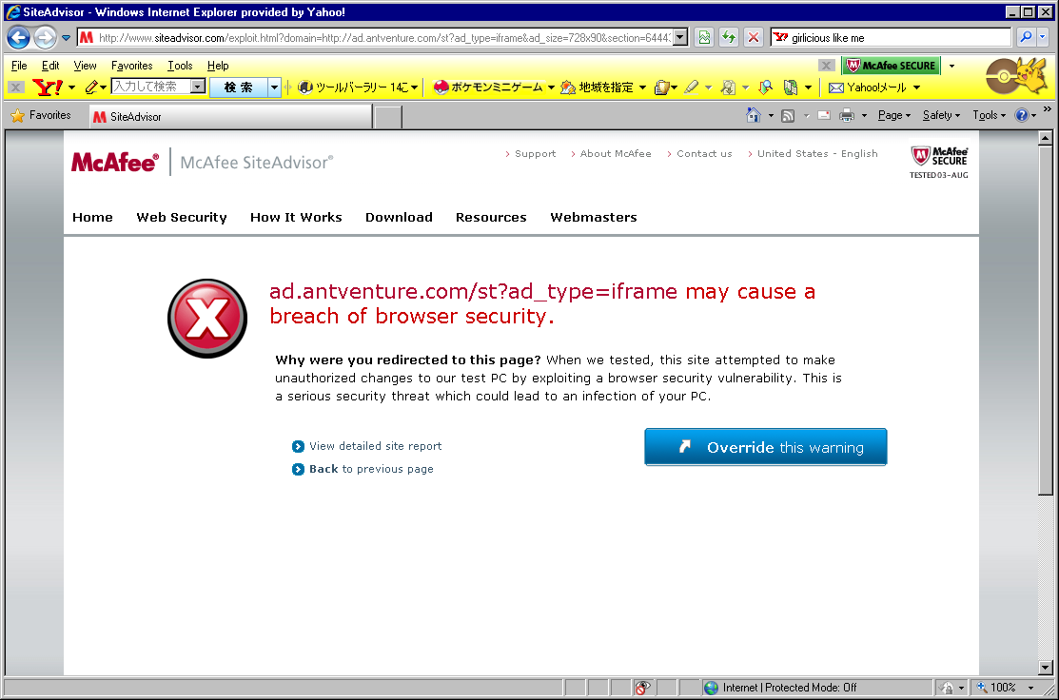Click the Home nav link on page
The image size is (1059, 700).
click(x=92, y=218)
